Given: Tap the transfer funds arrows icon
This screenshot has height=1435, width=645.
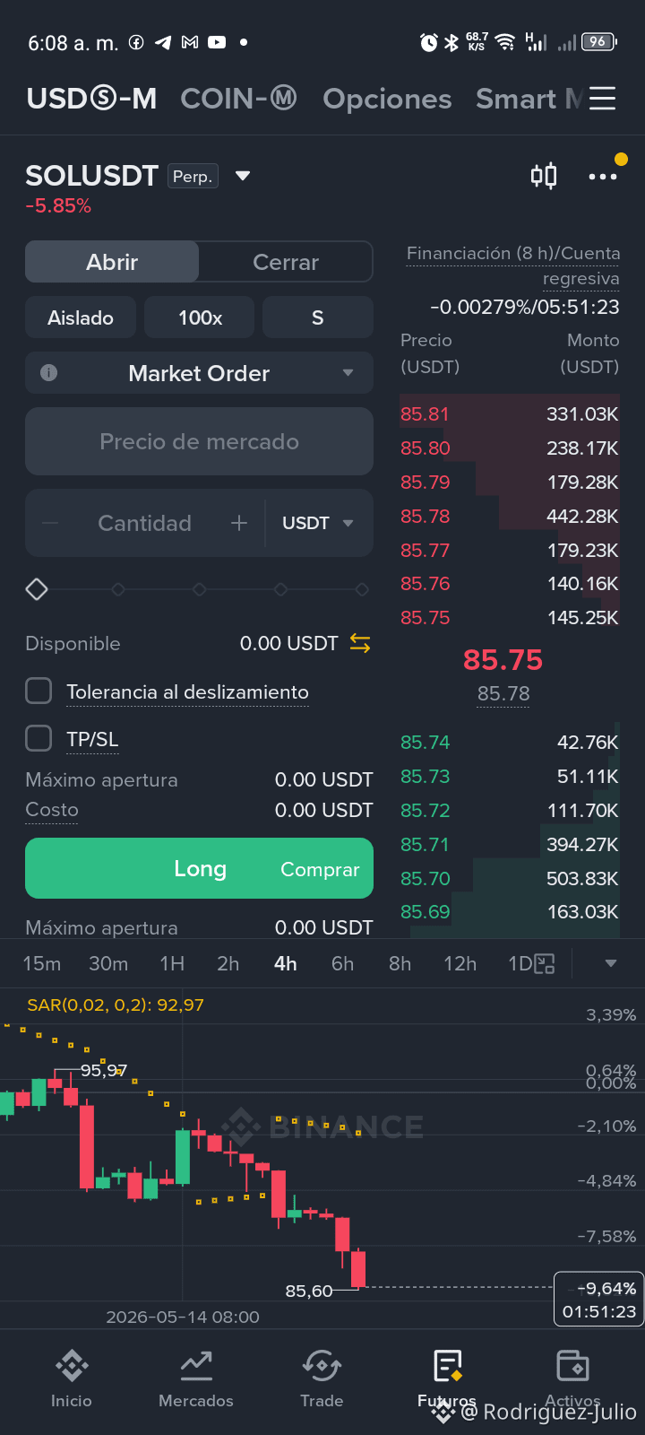Looking at the screenshot, I should pyautogui.click(x=360, y=643).
